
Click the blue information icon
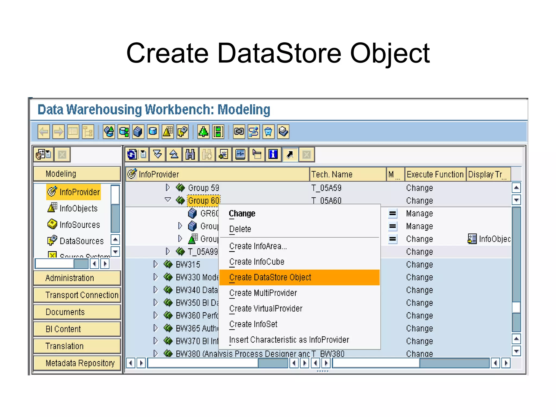273,155
